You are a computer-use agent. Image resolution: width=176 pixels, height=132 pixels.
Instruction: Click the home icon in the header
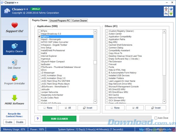point(166,9)
